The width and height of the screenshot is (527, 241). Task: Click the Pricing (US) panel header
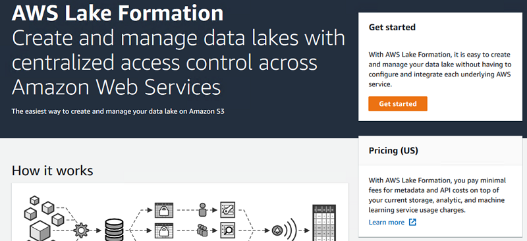[x=440, y=151]
